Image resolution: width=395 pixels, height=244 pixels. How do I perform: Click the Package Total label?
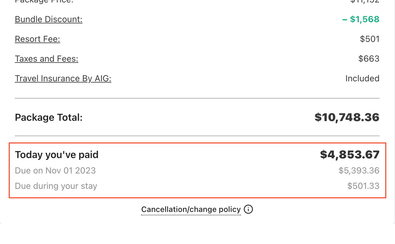pyautogui.click(x=48, y=117)
